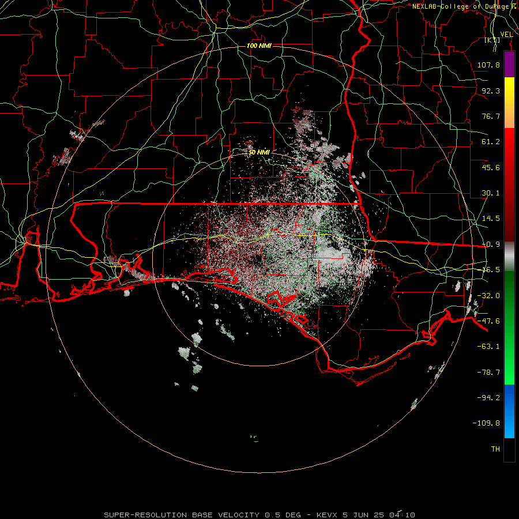Select the 61.2 legend value
Viewport: 519px width, 519px height.
click(x=491, y=142)
